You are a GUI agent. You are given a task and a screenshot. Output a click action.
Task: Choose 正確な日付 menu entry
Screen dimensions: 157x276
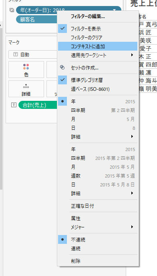coord(98,206)
